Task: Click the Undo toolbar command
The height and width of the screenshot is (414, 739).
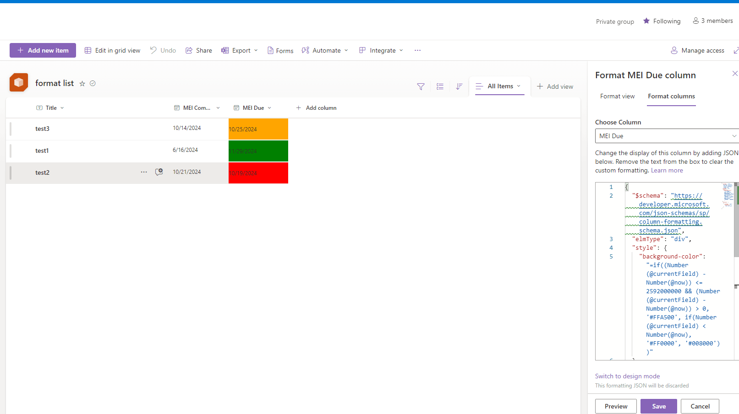Action: tap(163, 50)
